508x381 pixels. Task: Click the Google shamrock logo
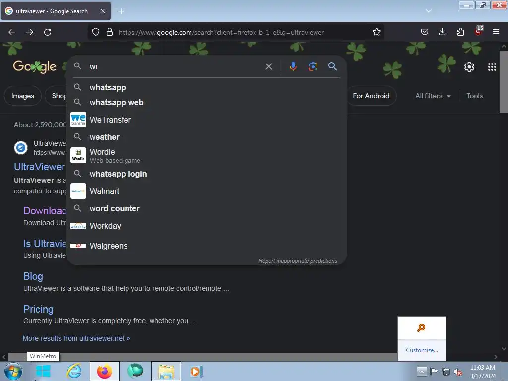click(x=35, y=67)
